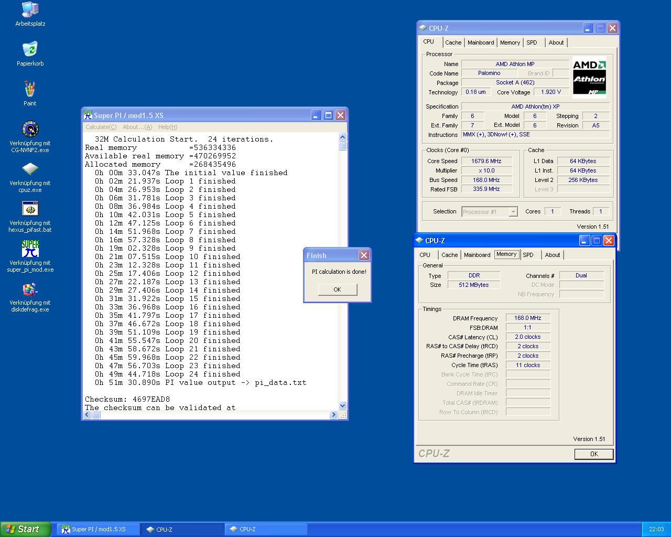
Task: Select Cache tab in lower CPU-Z window
Action: point(450,255)
